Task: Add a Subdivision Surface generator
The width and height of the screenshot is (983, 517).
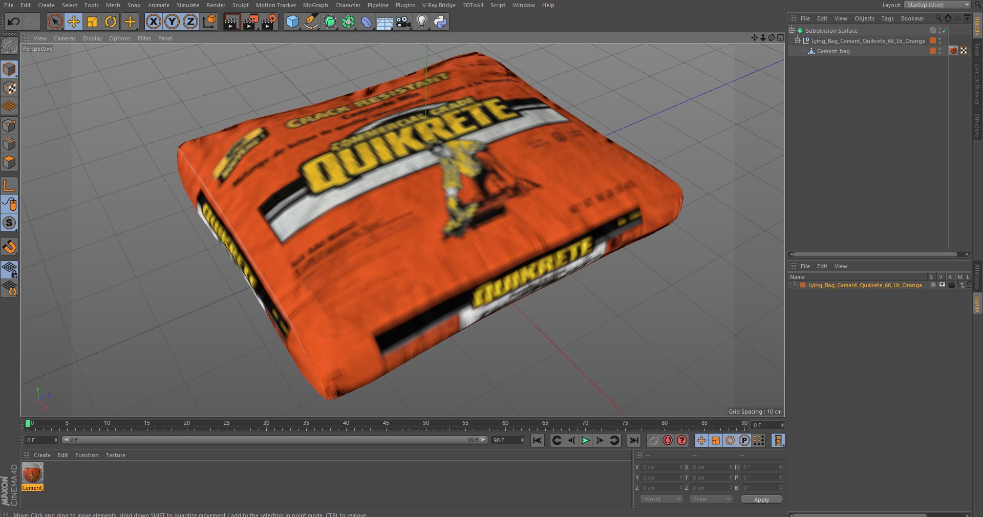Action: coord(330,21)
